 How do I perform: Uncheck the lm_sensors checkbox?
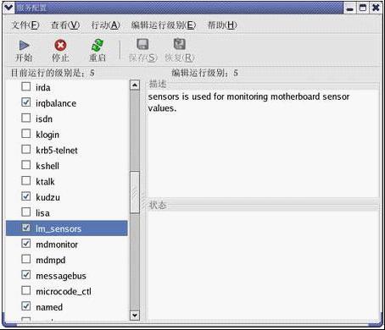pos(26,228)
